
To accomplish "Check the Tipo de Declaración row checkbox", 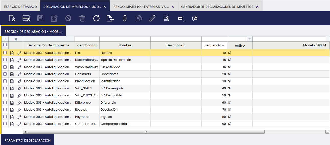I will 5,60.
